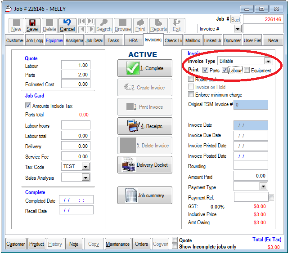This screenshot has height=253, width=292.
Task: Click the Save toolbar icon
Action: pos(32,25)
